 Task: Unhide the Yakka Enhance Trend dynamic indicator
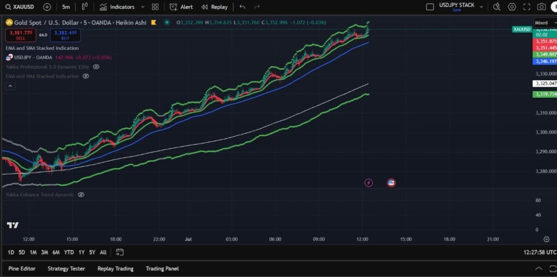click(81, 194)
